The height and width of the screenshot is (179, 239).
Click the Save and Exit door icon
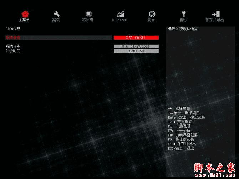[215, 14]
